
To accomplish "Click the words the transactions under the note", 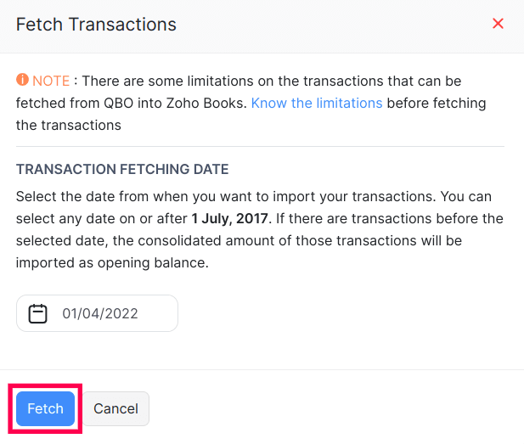I will 69,126.
